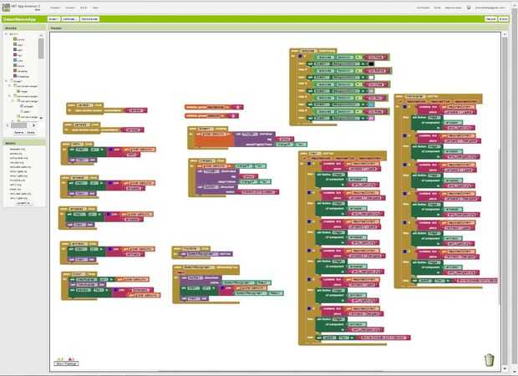Open the Screen1 screen selector dropdown
Viewport: 518px width, 376px height.
[x=53, y=19]
